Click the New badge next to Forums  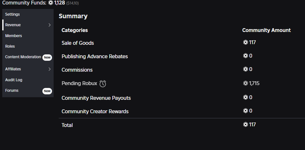tap(47, 91)
